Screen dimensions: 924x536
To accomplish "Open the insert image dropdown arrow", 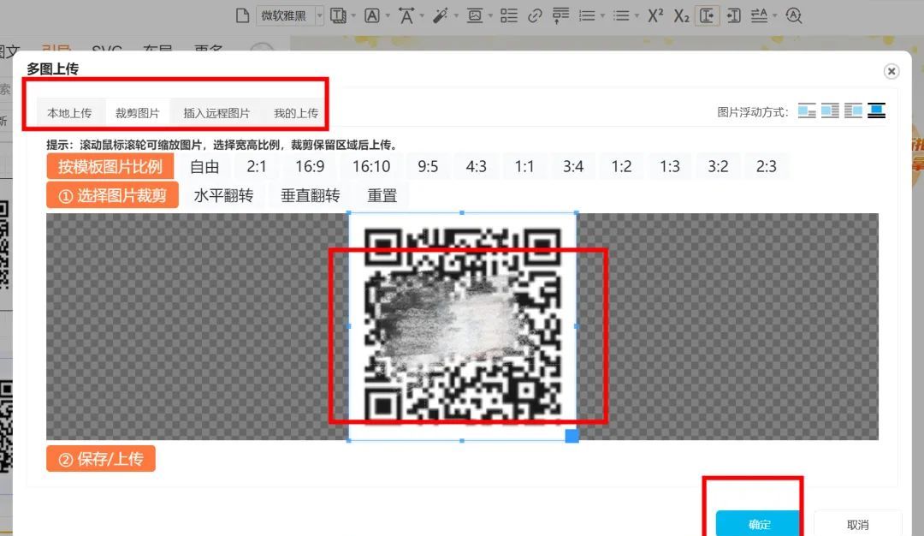I will tap(489, 16).
